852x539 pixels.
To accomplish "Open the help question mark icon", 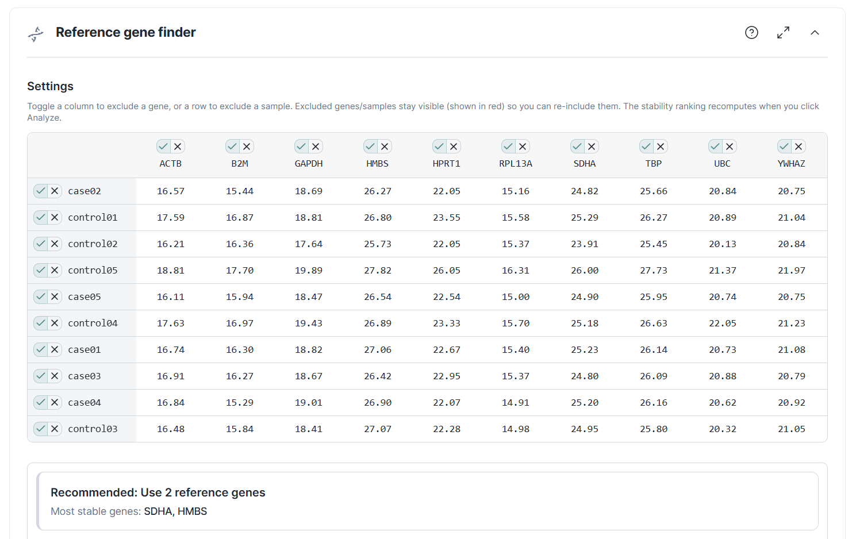I will pos(751,33).
